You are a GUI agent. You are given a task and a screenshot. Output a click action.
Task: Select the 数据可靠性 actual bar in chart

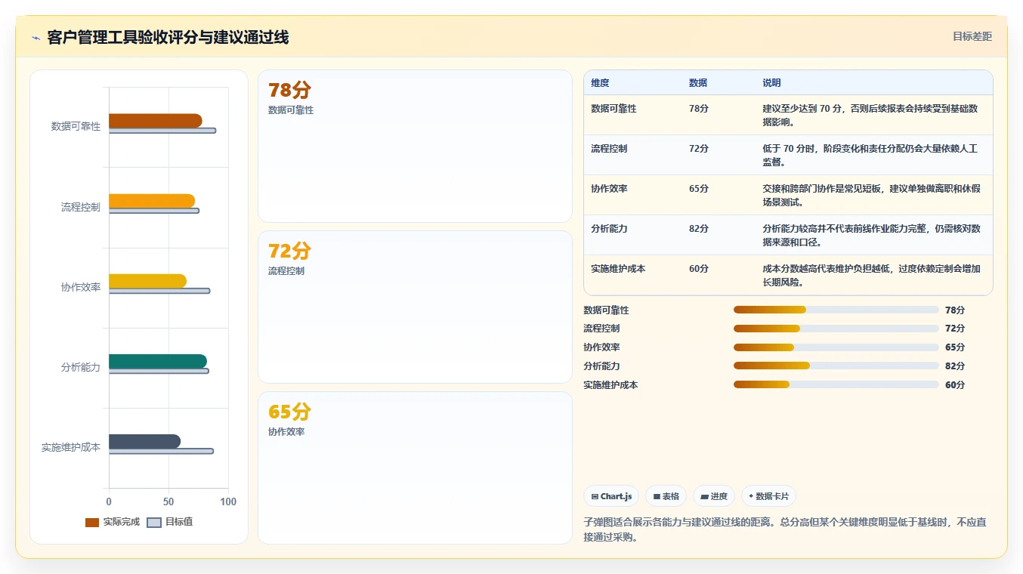click(x=155, y=121)
